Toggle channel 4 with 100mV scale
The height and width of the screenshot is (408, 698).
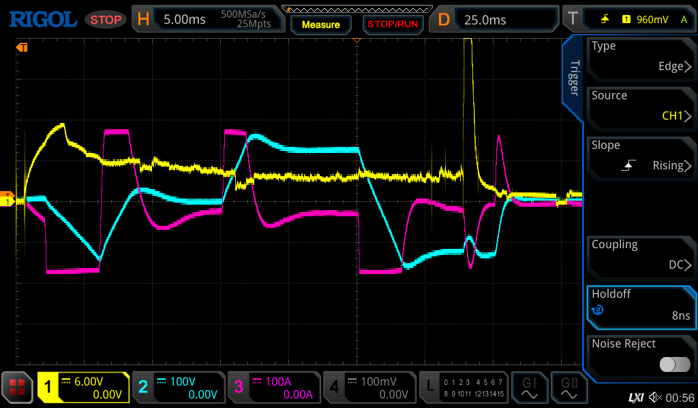pos(369,388)
